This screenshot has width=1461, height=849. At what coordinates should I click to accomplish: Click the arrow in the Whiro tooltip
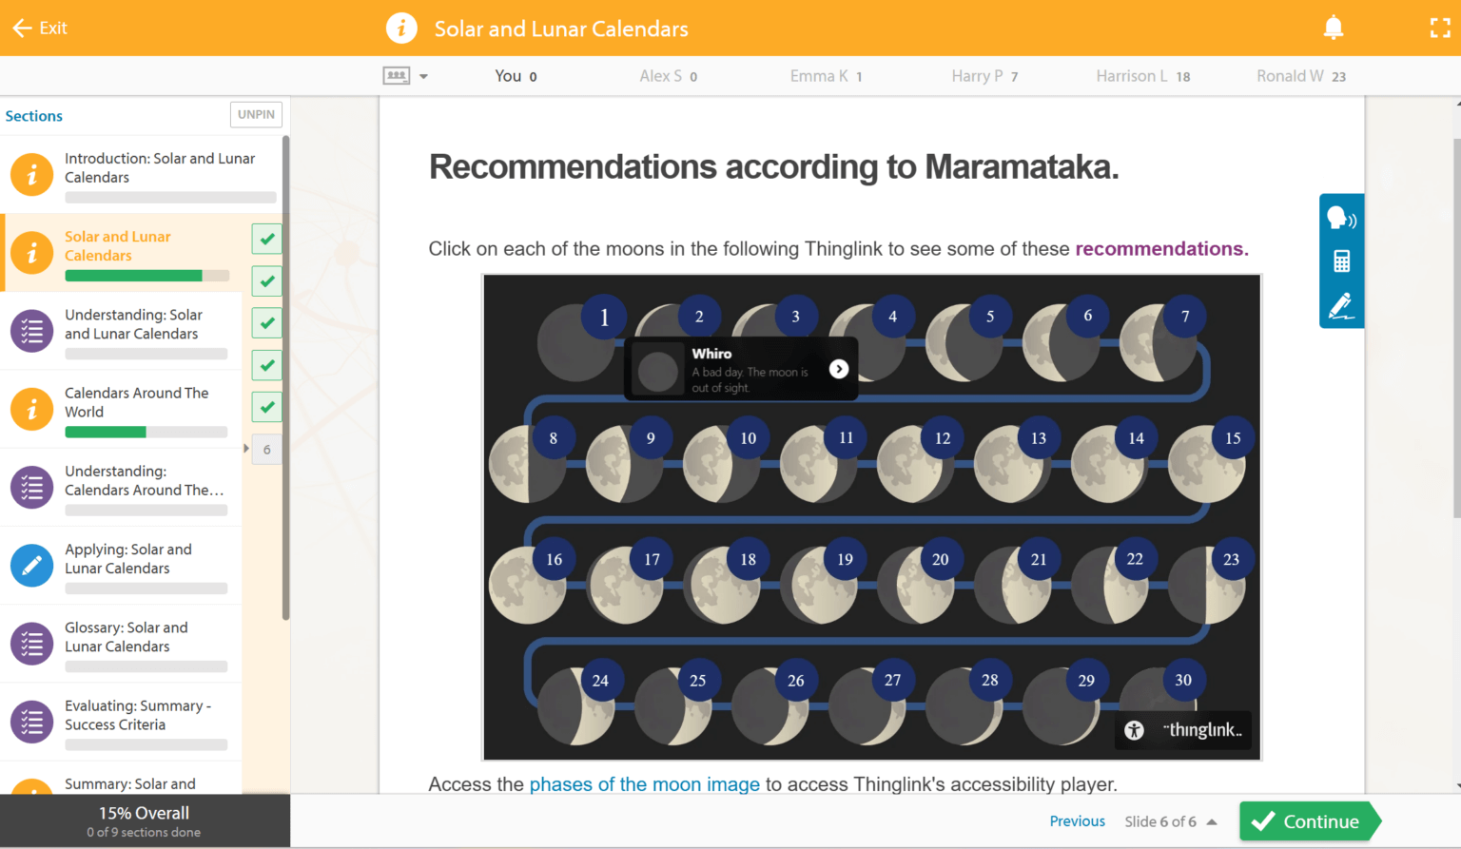[838, 369]
